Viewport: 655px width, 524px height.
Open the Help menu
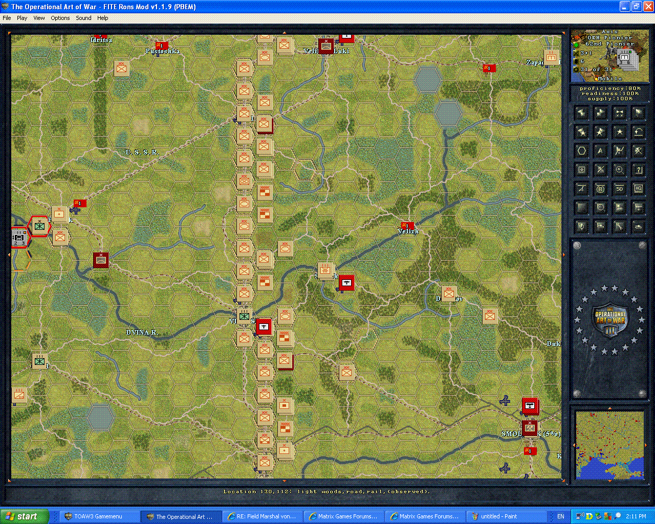coord(103,18)
